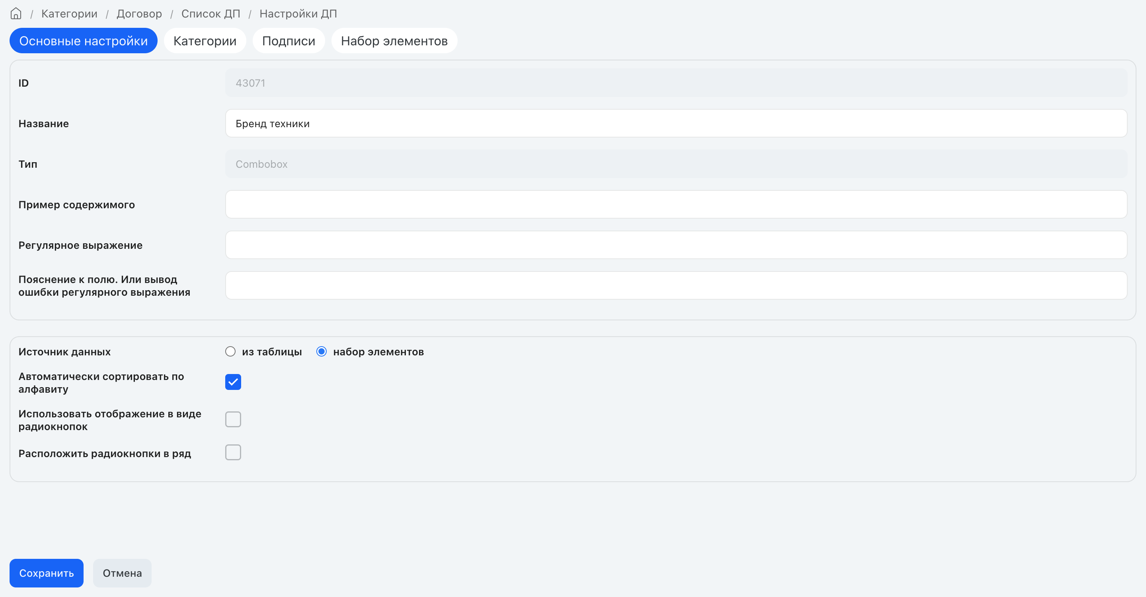Select the из таблицы radio option
The width and height of the screenshot is (1146, 597).
[x=230, y=352]
